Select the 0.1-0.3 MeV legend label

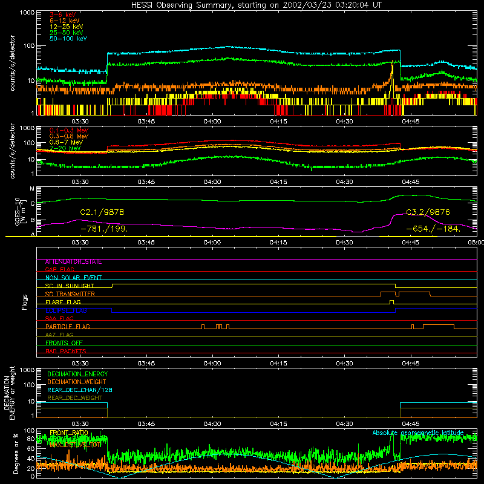pyautogui.click(x=69, y=130)
